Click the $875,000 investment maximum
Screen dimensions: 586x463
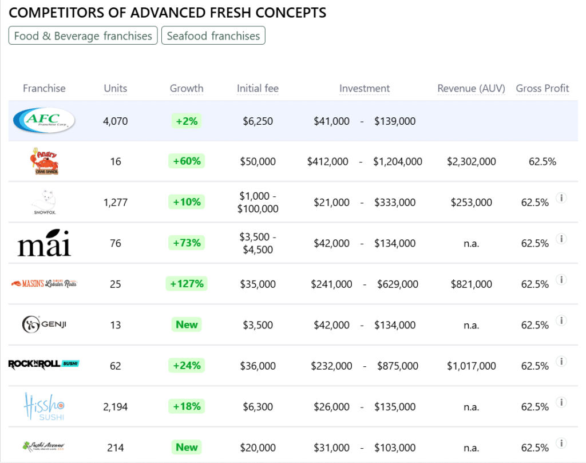398,366
